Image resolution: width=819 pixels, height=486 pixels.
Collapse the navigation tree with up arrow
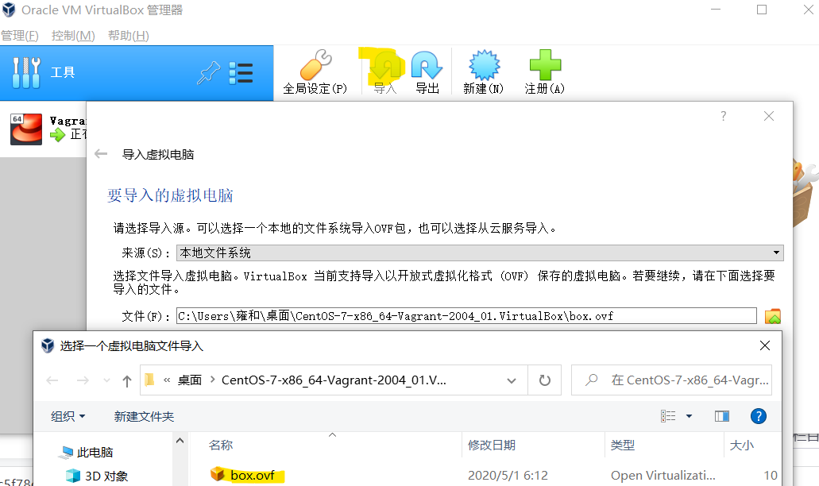(x=180, y=441)
